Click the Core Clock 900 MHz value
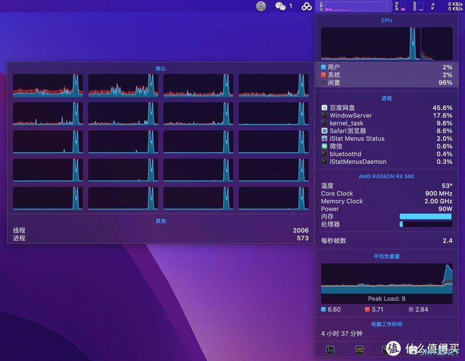The height and width of the screenshot is (361, 465). (438, 194)
